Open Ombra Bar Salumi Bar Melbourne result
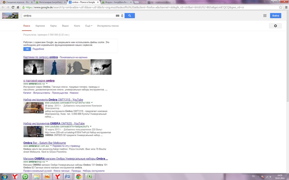The width and height of the screenshot is (289, 180). pos(45,143)
